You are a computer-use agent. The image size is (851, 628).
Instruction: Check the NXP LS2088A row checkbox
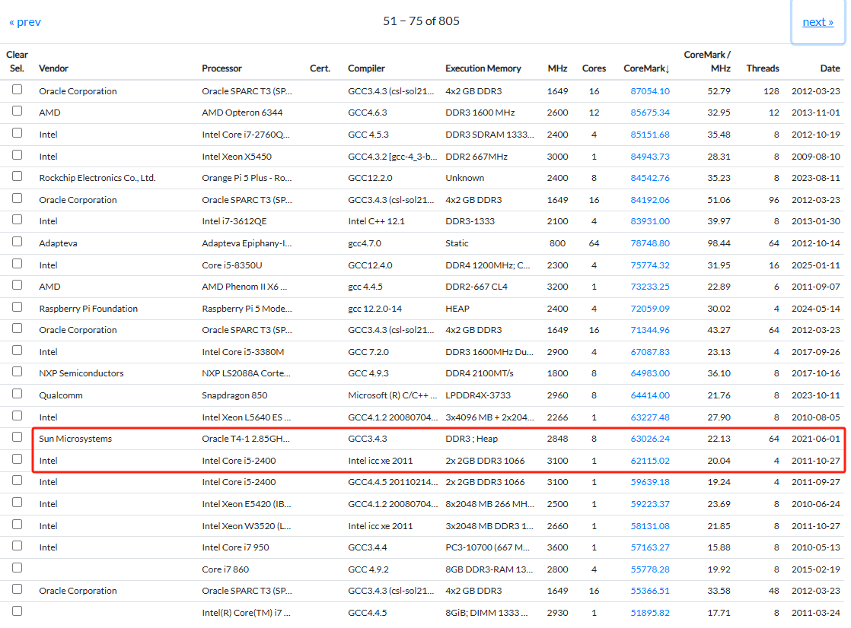[18, 372]
